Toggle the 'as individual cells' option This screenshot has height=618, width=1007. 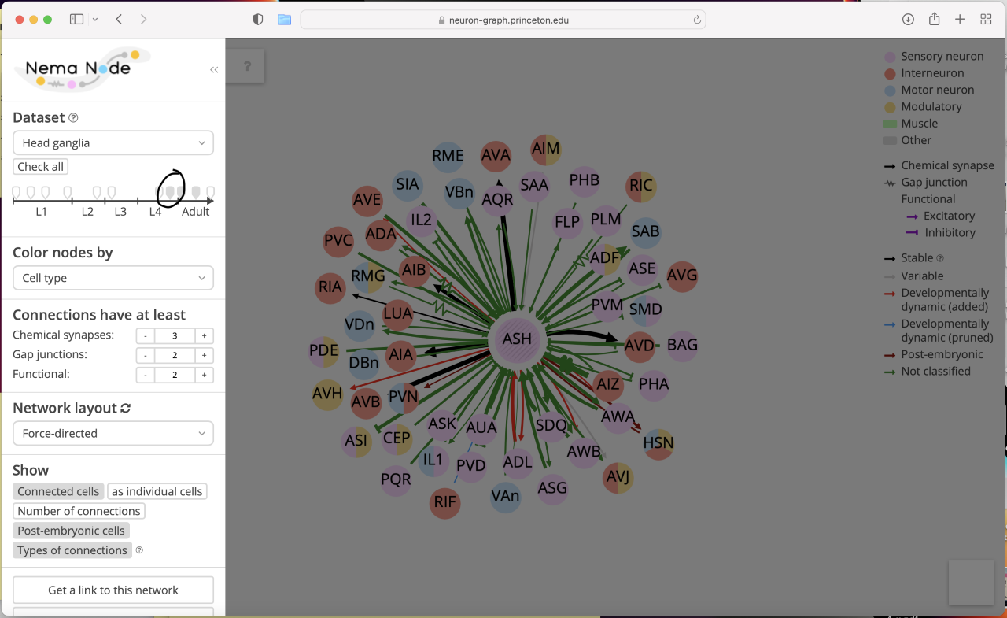pyautogui.click(x=157, y=491)
